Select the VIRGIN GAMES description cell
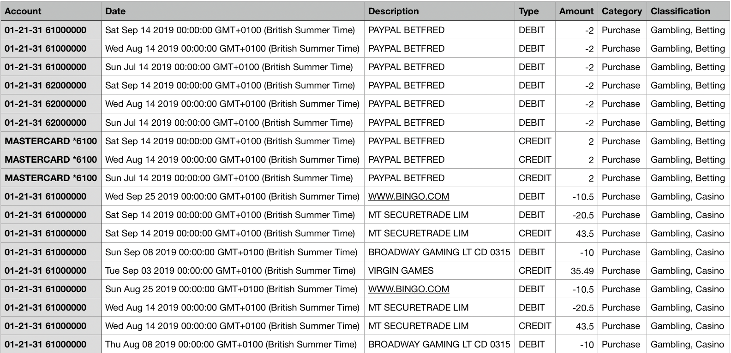Image resolution: width=731 pixels, height=353 pixels. pos(401,271)
